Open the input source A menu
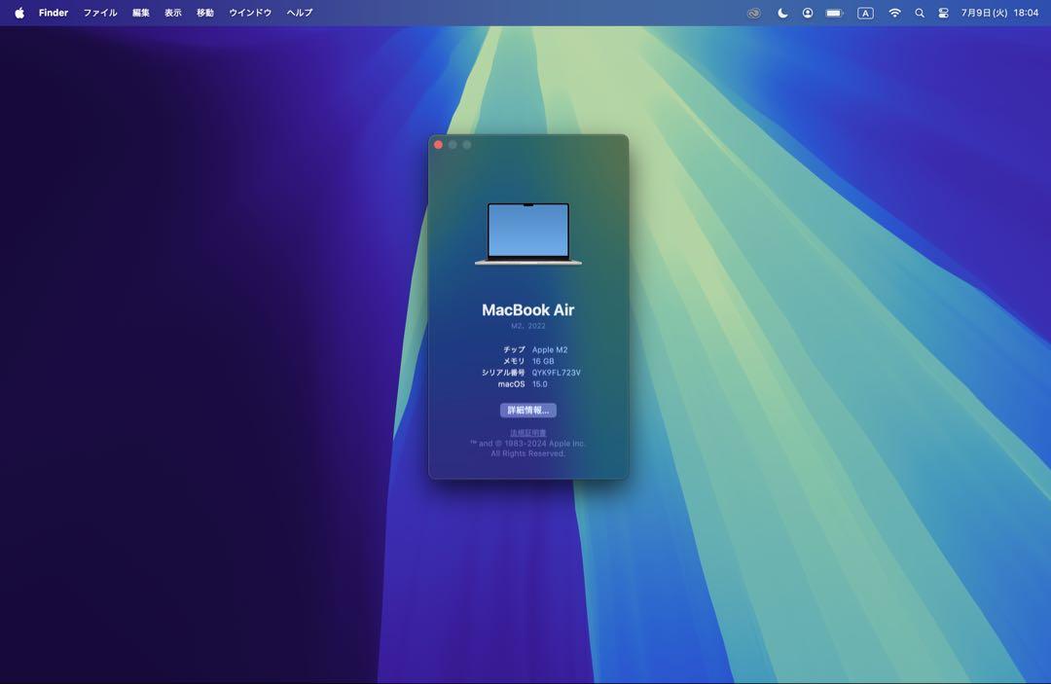The image size is (1051, 684). coord(865,13)
